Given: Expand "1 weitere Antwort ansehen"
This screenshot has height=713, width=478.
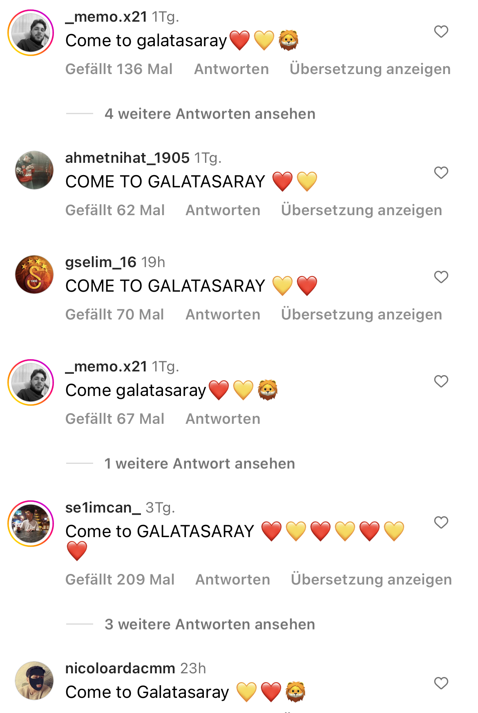Looking at the screenshot, I should point(200,463).
